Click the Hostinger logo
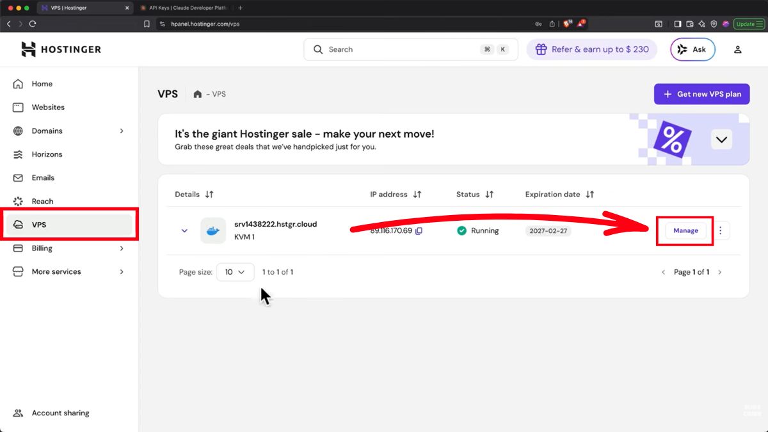The image size is (768, 432). tap(61, 49)
